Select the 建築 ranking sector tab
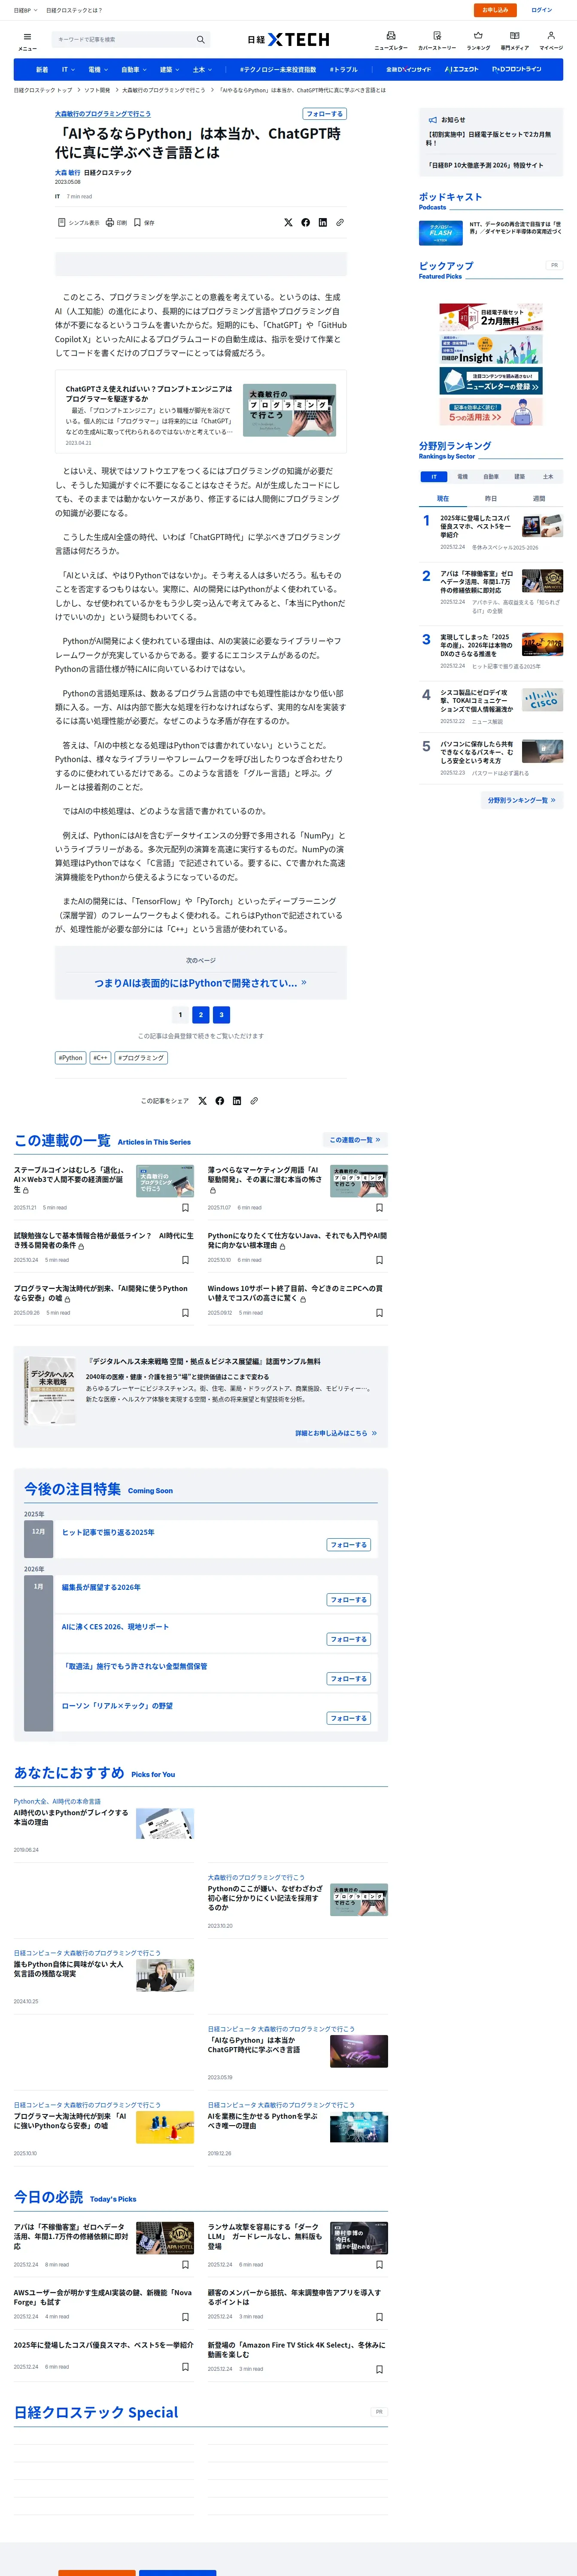577x2576 pixels. [519, 477]
